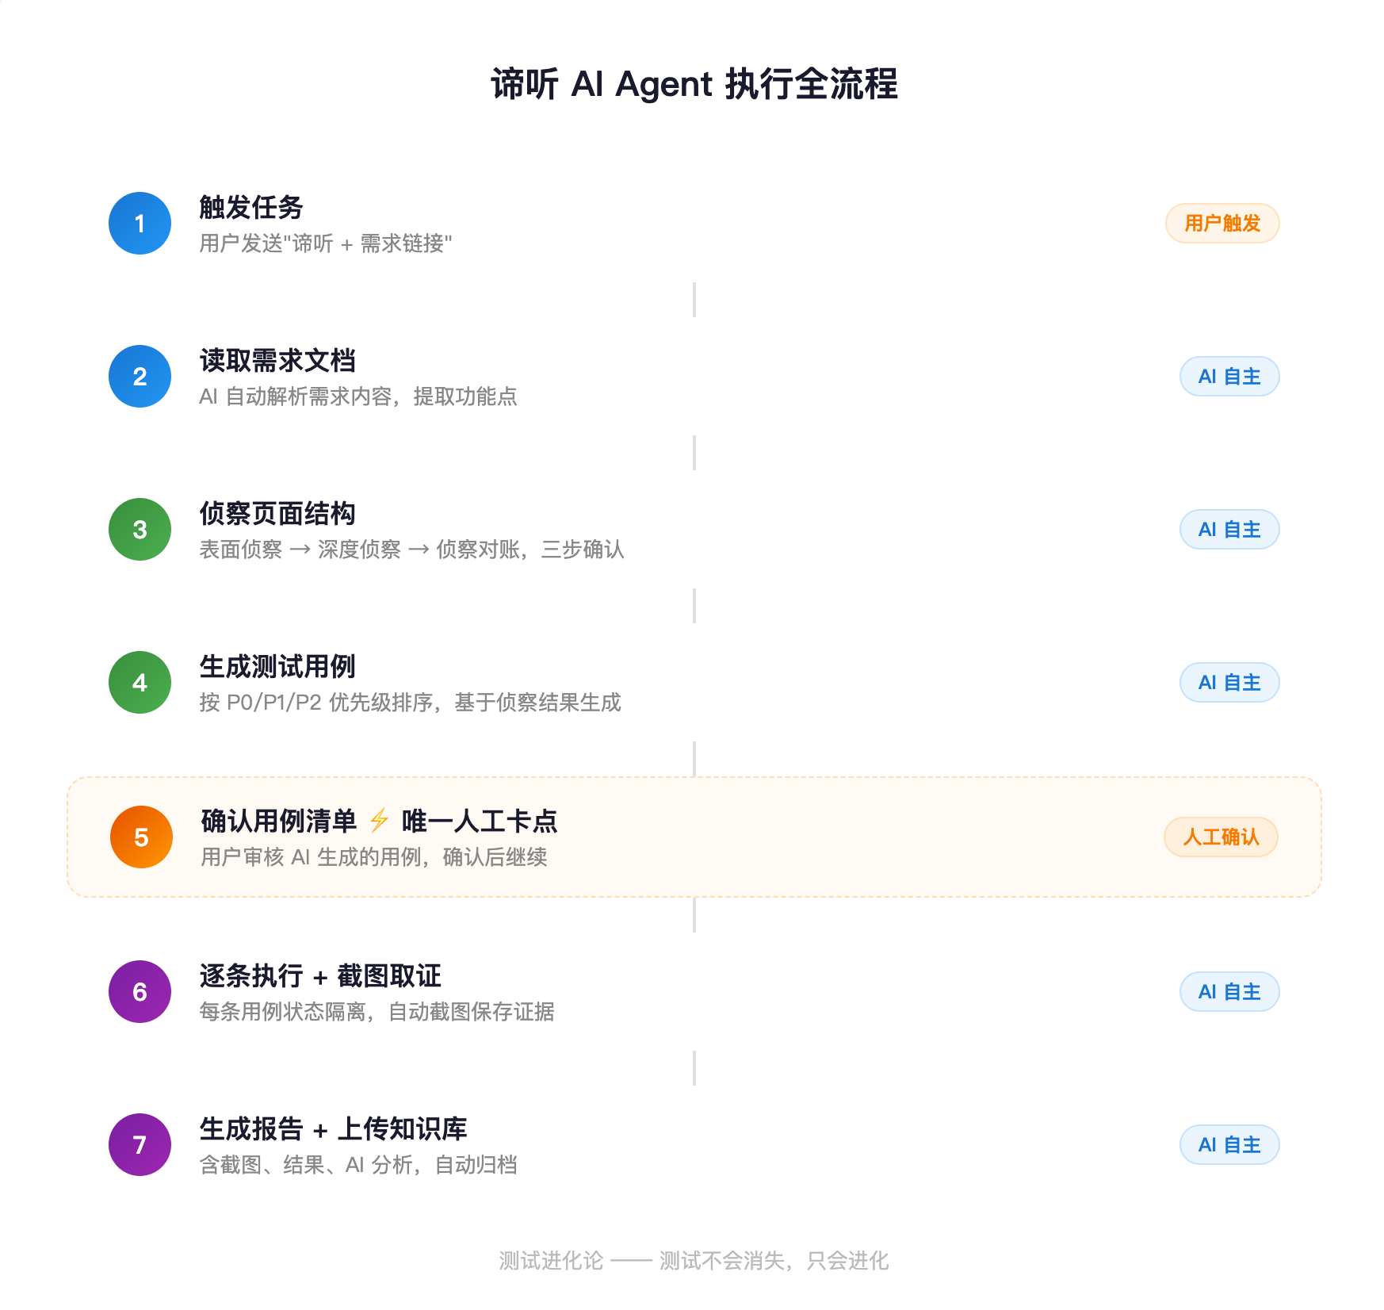Select the purple step 7 circle
The height and width of the screenshot is (1310, 1384).
tap(140, 1145)
